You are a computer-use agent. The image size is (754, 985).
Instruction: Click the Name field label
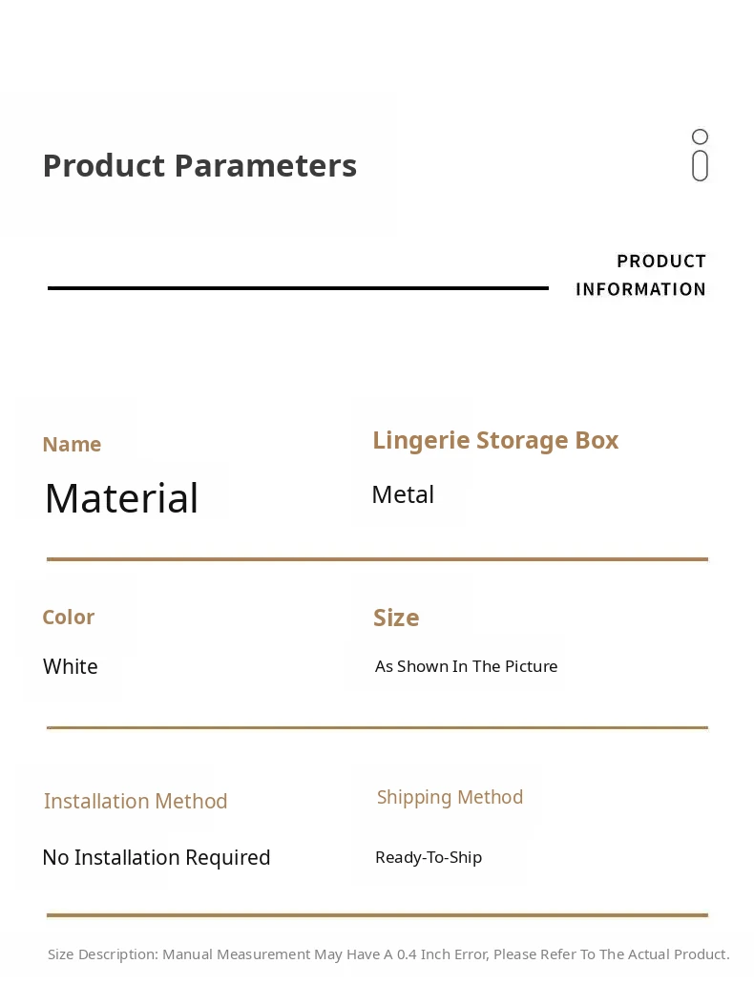click(72, 445)
